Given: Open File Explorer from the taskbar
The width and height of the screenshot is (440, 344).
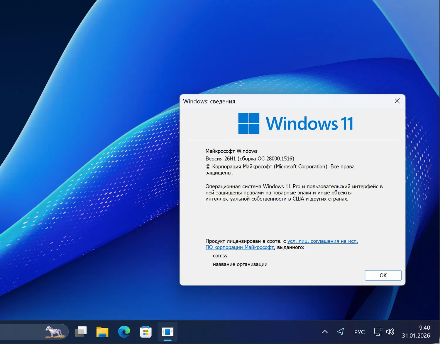Looking at the screenshot, I should click(x=102, y=331).
